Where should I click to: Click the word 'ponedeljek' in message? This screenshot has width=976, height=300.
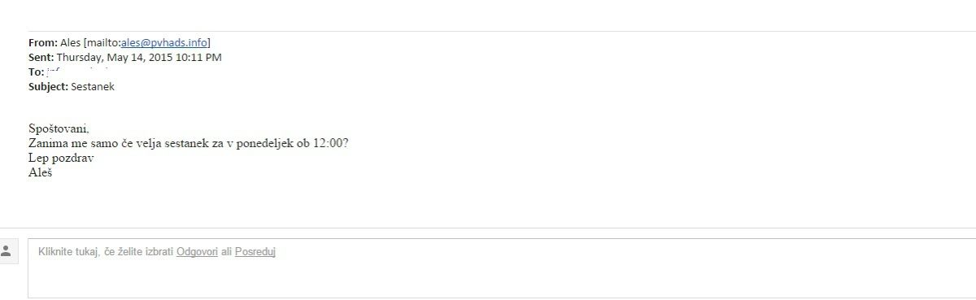(265, 144)
